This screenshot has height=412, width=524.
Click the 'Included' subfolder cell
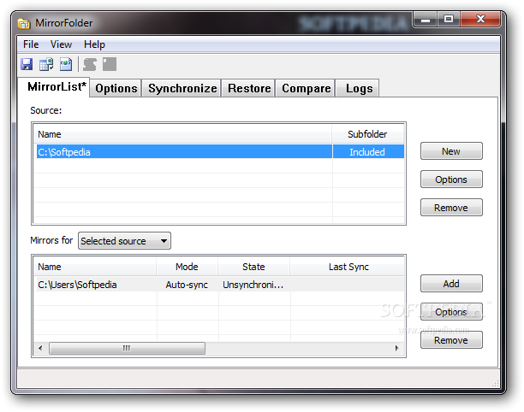pos(367,152)
